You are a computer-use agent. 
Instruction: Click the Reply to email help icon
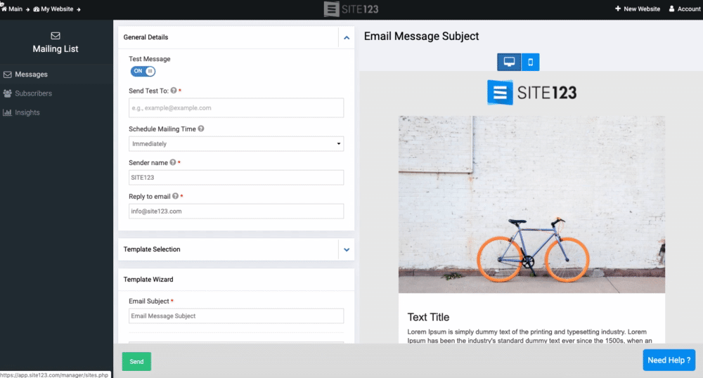tap(175, 196)
